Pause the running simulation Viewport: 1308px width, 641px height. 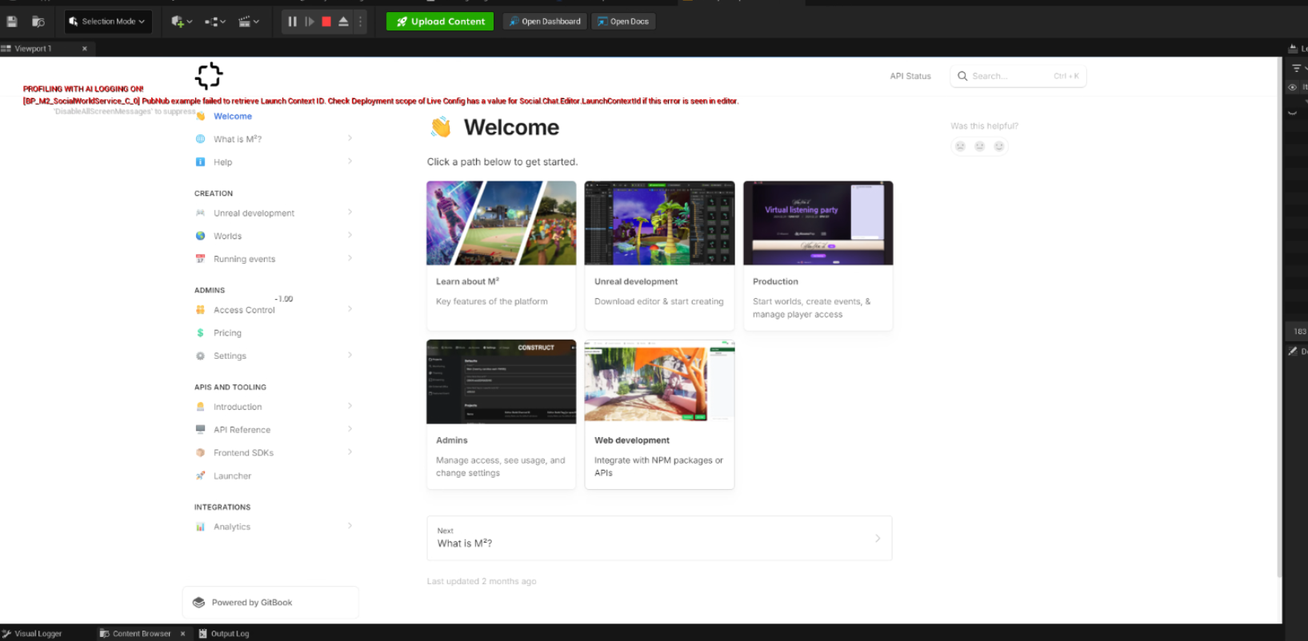(292, 22)
